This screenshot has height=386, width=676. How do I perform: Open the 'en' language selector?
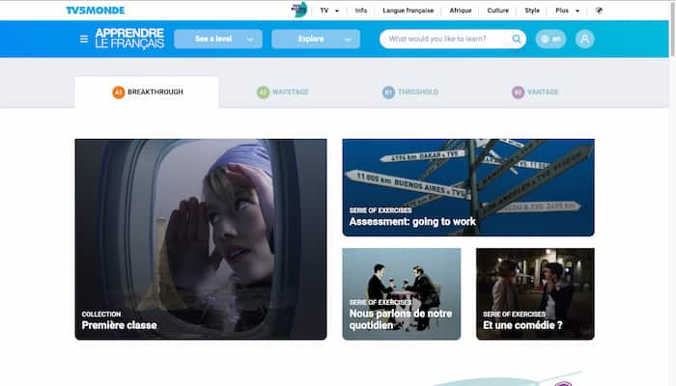pos(550,39)
